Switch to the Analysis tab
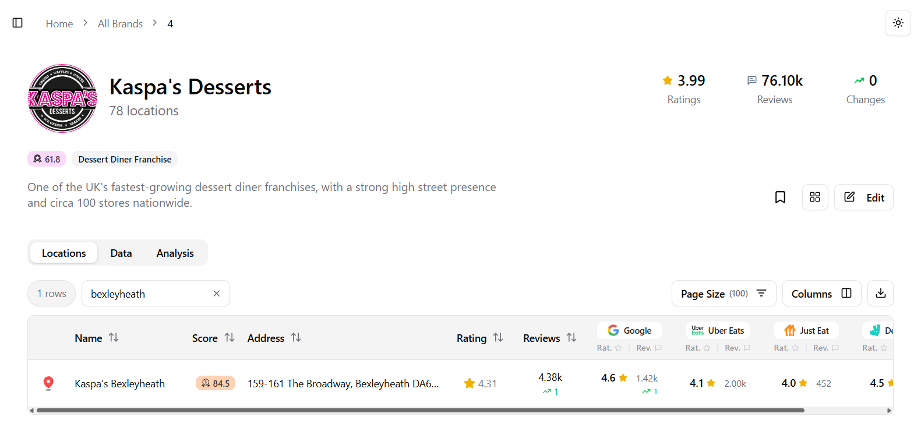The height and width of the screenshot is (438, 921). (175, 253)
